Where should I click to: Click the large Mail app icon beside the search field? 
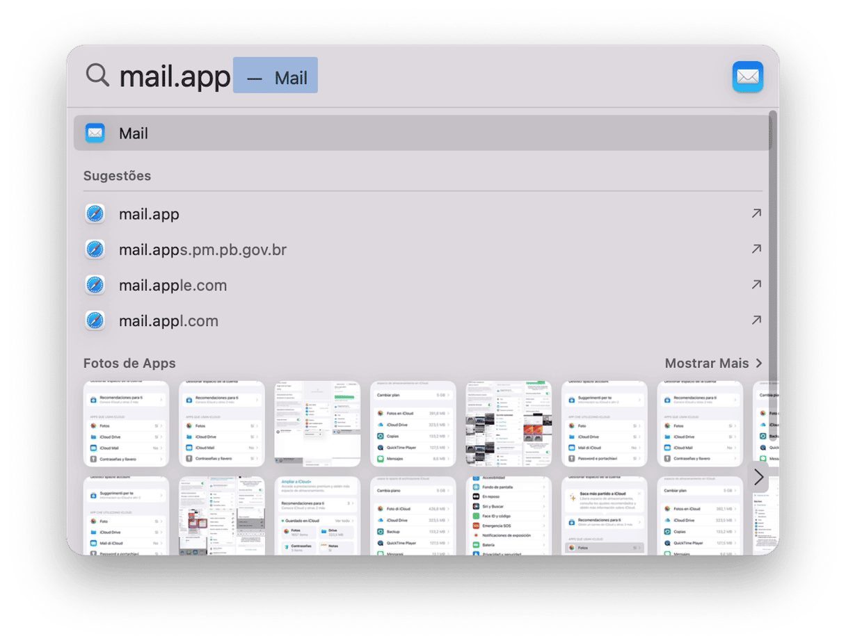[748, 76]
